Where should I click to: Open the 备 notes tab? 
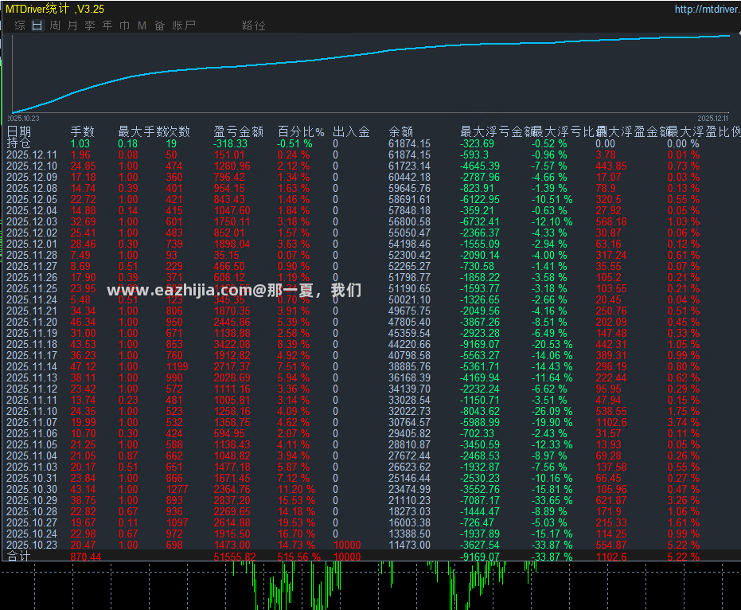coord(160,25)
